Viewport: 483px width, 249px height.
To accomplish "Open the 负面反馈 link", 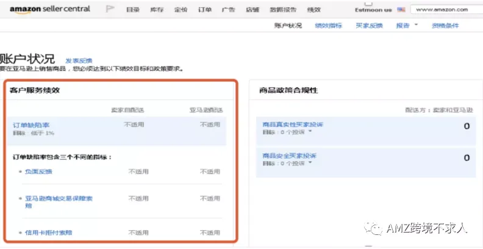I will click(x=38, y=171).
